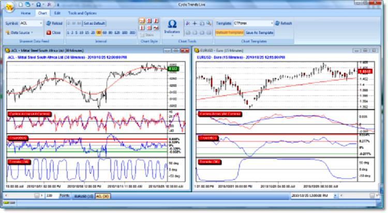This screenshot has width=388, height=213.
Task: Select the highlighted first chart style icon
Action: point(142,21)
